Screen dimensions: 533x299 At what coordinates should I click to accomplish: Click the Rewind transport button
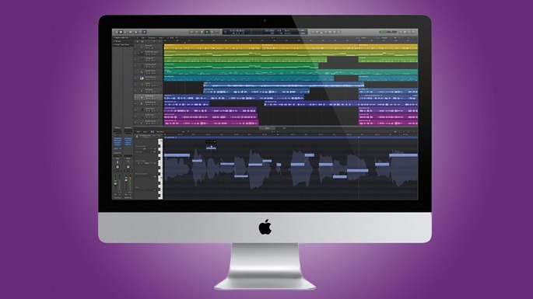(x=191, y=32)
